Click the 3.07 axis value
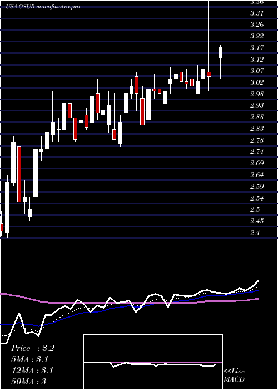Screen dimensions: 278x390 pyautogui.click(x=257, y=71)
